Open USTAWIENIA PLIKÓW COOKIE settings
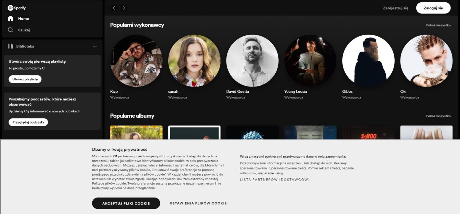460x214 pixels. pos(198,203)
